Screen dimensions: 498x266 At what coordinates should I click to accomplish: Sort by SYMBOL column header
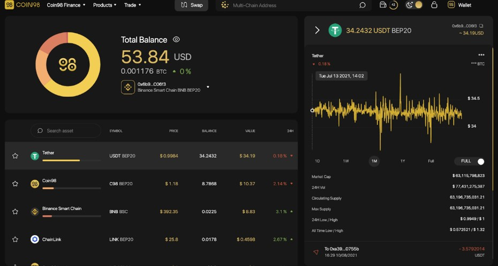point(116,131)
